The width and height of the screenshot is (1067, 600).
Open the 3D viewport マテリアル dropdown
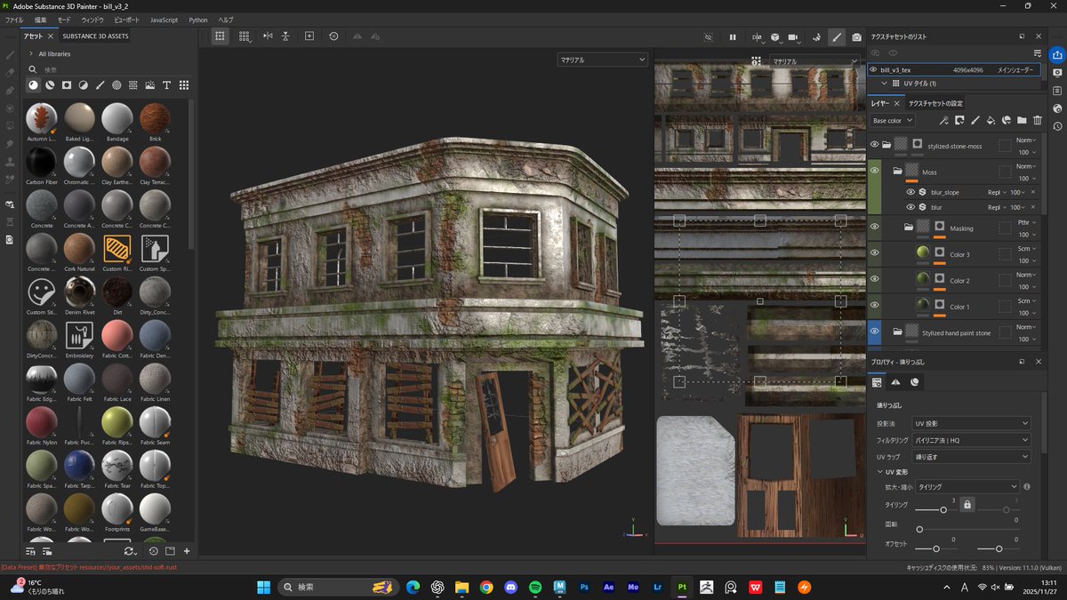click(602, 60)
